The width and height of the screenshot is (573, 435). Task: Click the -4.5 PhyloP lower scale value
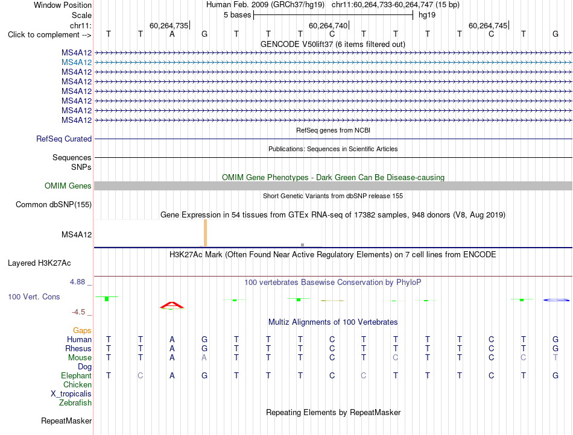tap(78, 312)
